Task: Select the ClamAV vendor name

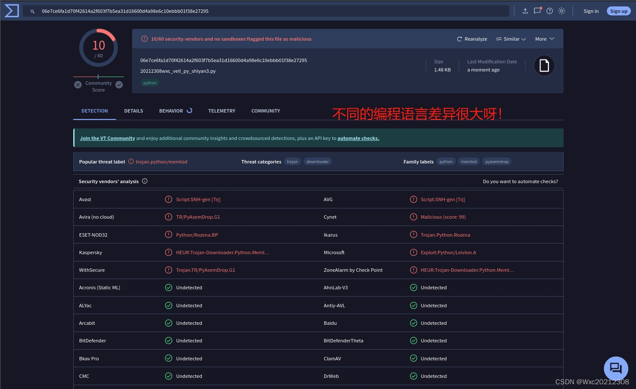Action: pos(332,359)
